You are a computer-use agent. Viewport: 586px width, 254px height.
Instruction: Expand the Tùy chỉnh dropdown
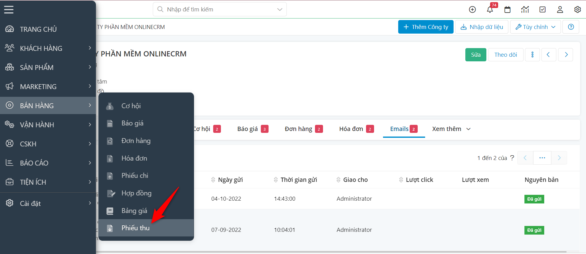pyautogui.click(x=535, y=27)
